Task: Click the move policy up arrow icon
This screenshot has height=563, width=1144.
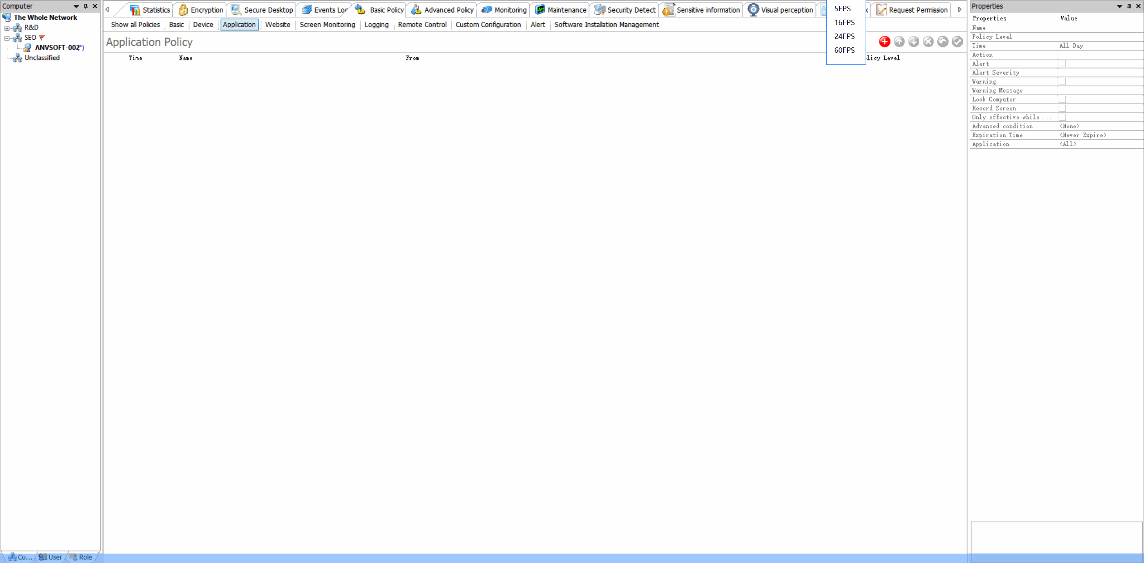Action: pyautogui.click(x=899, y=42)
